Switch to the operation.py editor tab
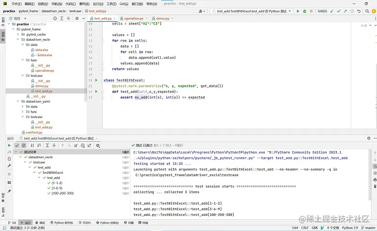The width and height of the screenshot is (377, 231). (x=134, y=18)
